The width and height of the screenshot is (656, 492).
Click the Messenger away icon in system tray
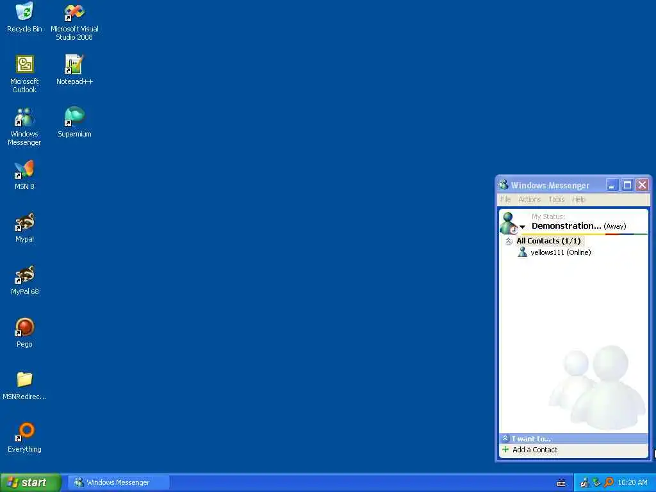click(584, 483)
